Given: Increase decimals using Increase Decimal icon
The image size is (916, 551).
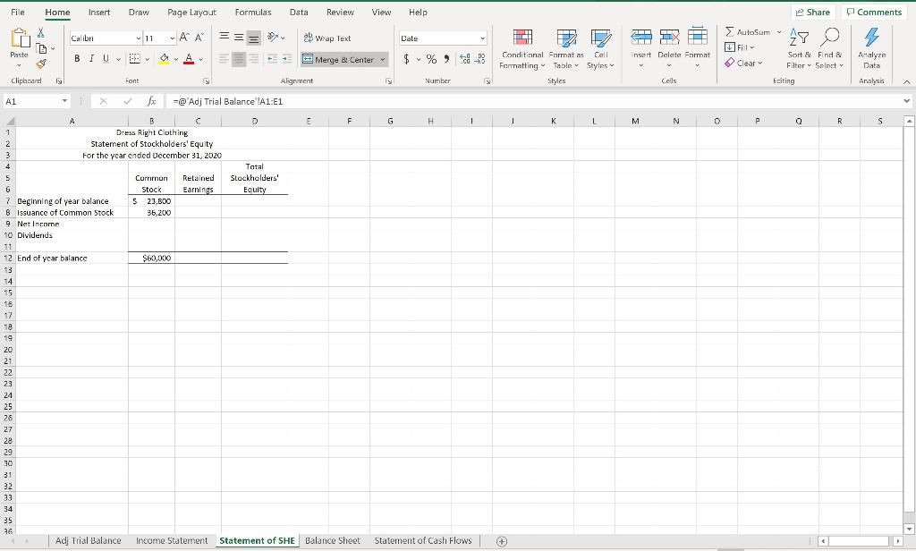Looking at the screenshot, I should point(462,58).
